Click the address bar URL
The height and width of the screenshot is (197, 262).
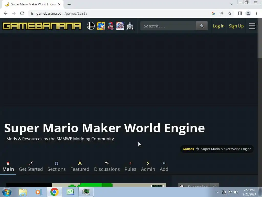[62, 13]
